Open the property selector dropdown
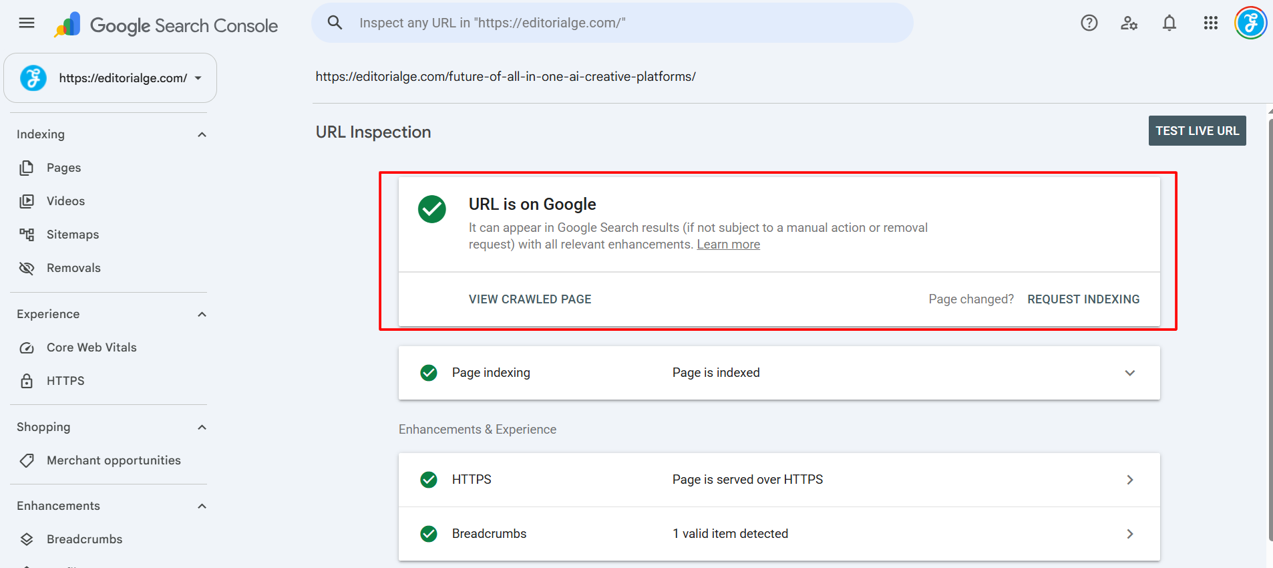The width and height of the screenshot is (1273, 568). pos(110,78)
